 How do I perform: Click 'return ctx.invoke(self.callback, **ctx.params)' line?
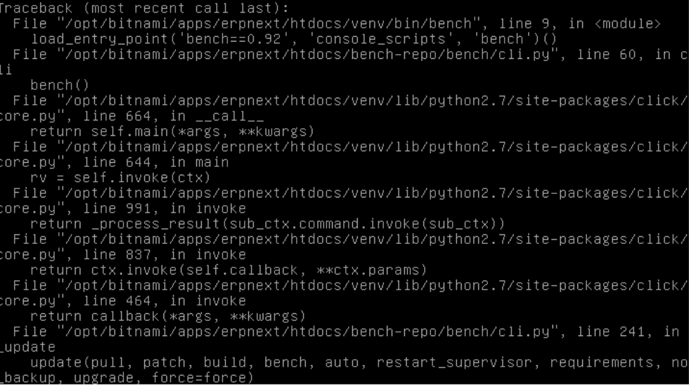[x=229, y=270]
